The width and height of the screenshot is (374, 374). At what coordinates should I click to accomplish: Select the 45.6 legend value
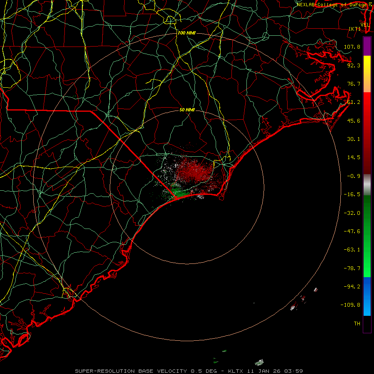tap(354, 121)
